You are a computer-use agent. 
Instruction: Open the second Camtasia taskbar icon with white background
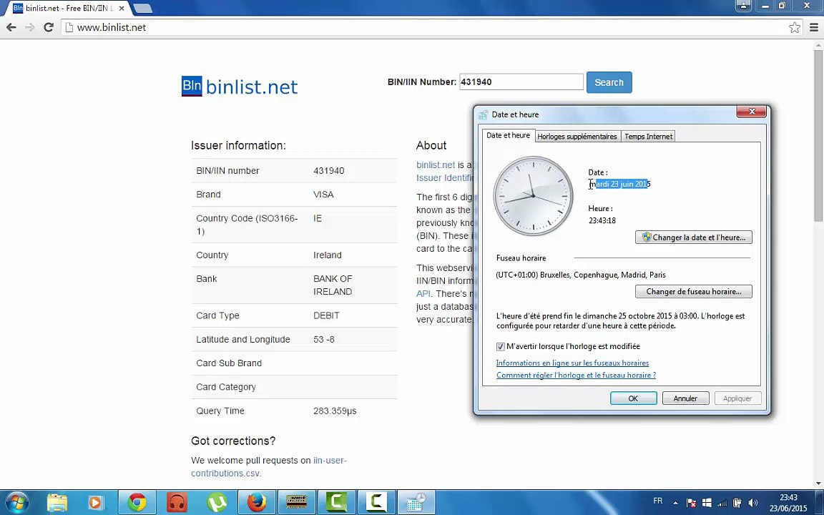[x=376, y=503]
